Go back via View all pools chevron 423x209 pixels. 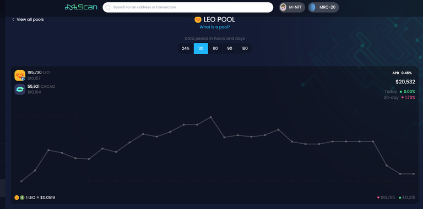(x=13, y=20)
